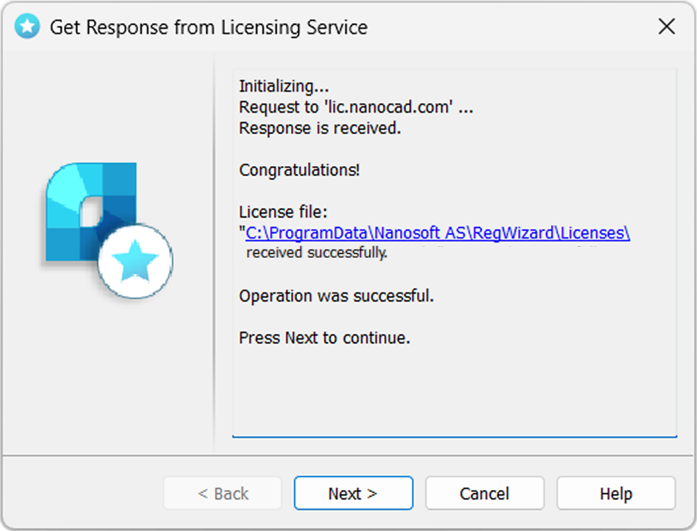This screenshot has height=531, width=697.
Task: Cancel the licensing wizard
Action: [x=484, y=493]
